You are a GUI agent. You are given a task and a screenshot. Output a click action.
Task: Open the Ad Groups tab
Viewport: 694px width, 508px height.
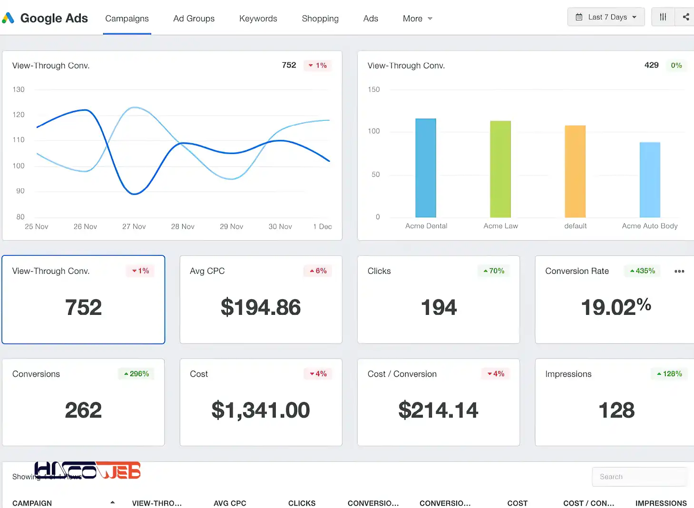tap(194, 19)
